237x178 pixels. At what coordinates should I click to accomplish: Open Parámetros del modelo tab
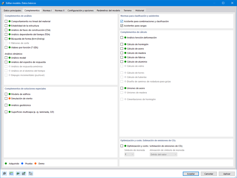click(109, 10)
